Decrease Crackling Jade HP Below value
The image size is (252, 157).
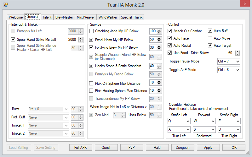point(159,32)
